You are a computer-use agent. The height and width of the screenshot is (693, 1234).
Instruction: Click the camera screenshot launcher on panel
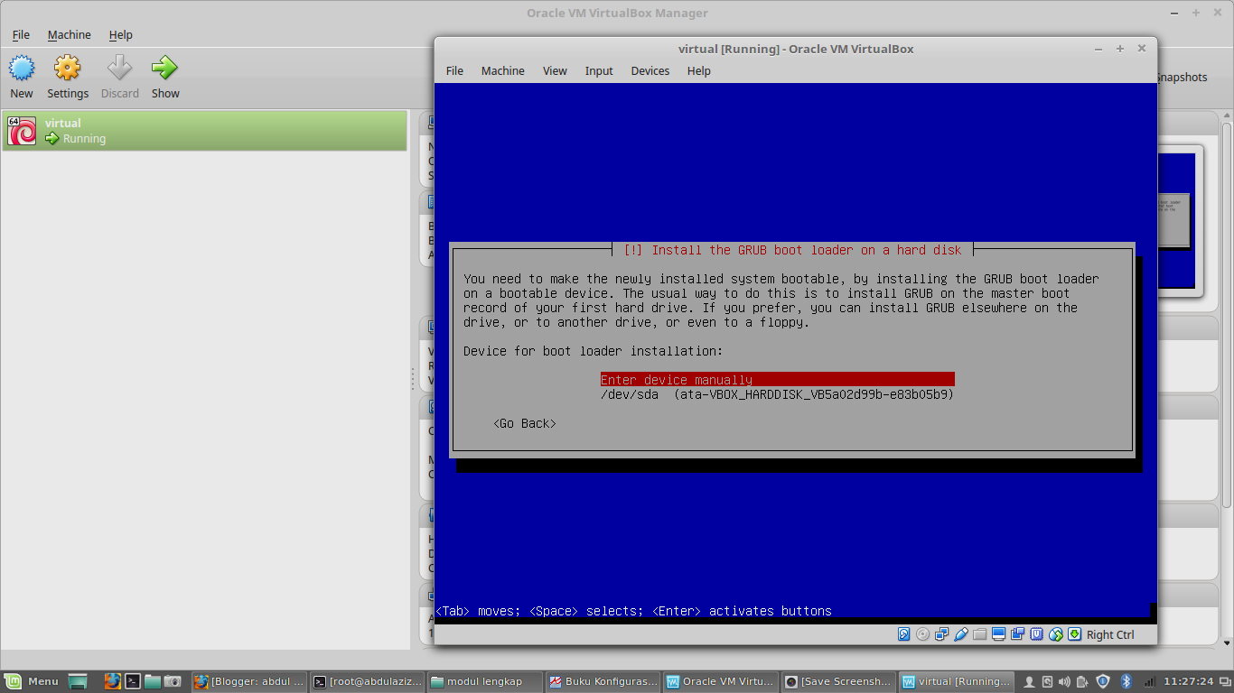pos(173,681)
